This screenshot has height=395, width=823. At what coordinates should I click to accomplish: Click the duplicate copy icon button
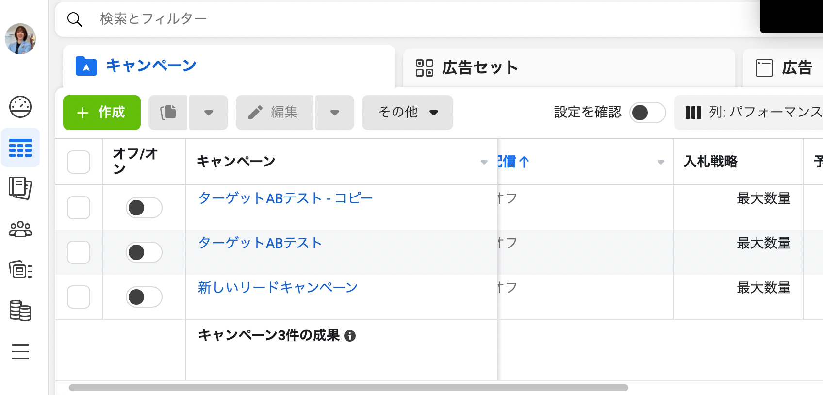[x=168, y=113]
